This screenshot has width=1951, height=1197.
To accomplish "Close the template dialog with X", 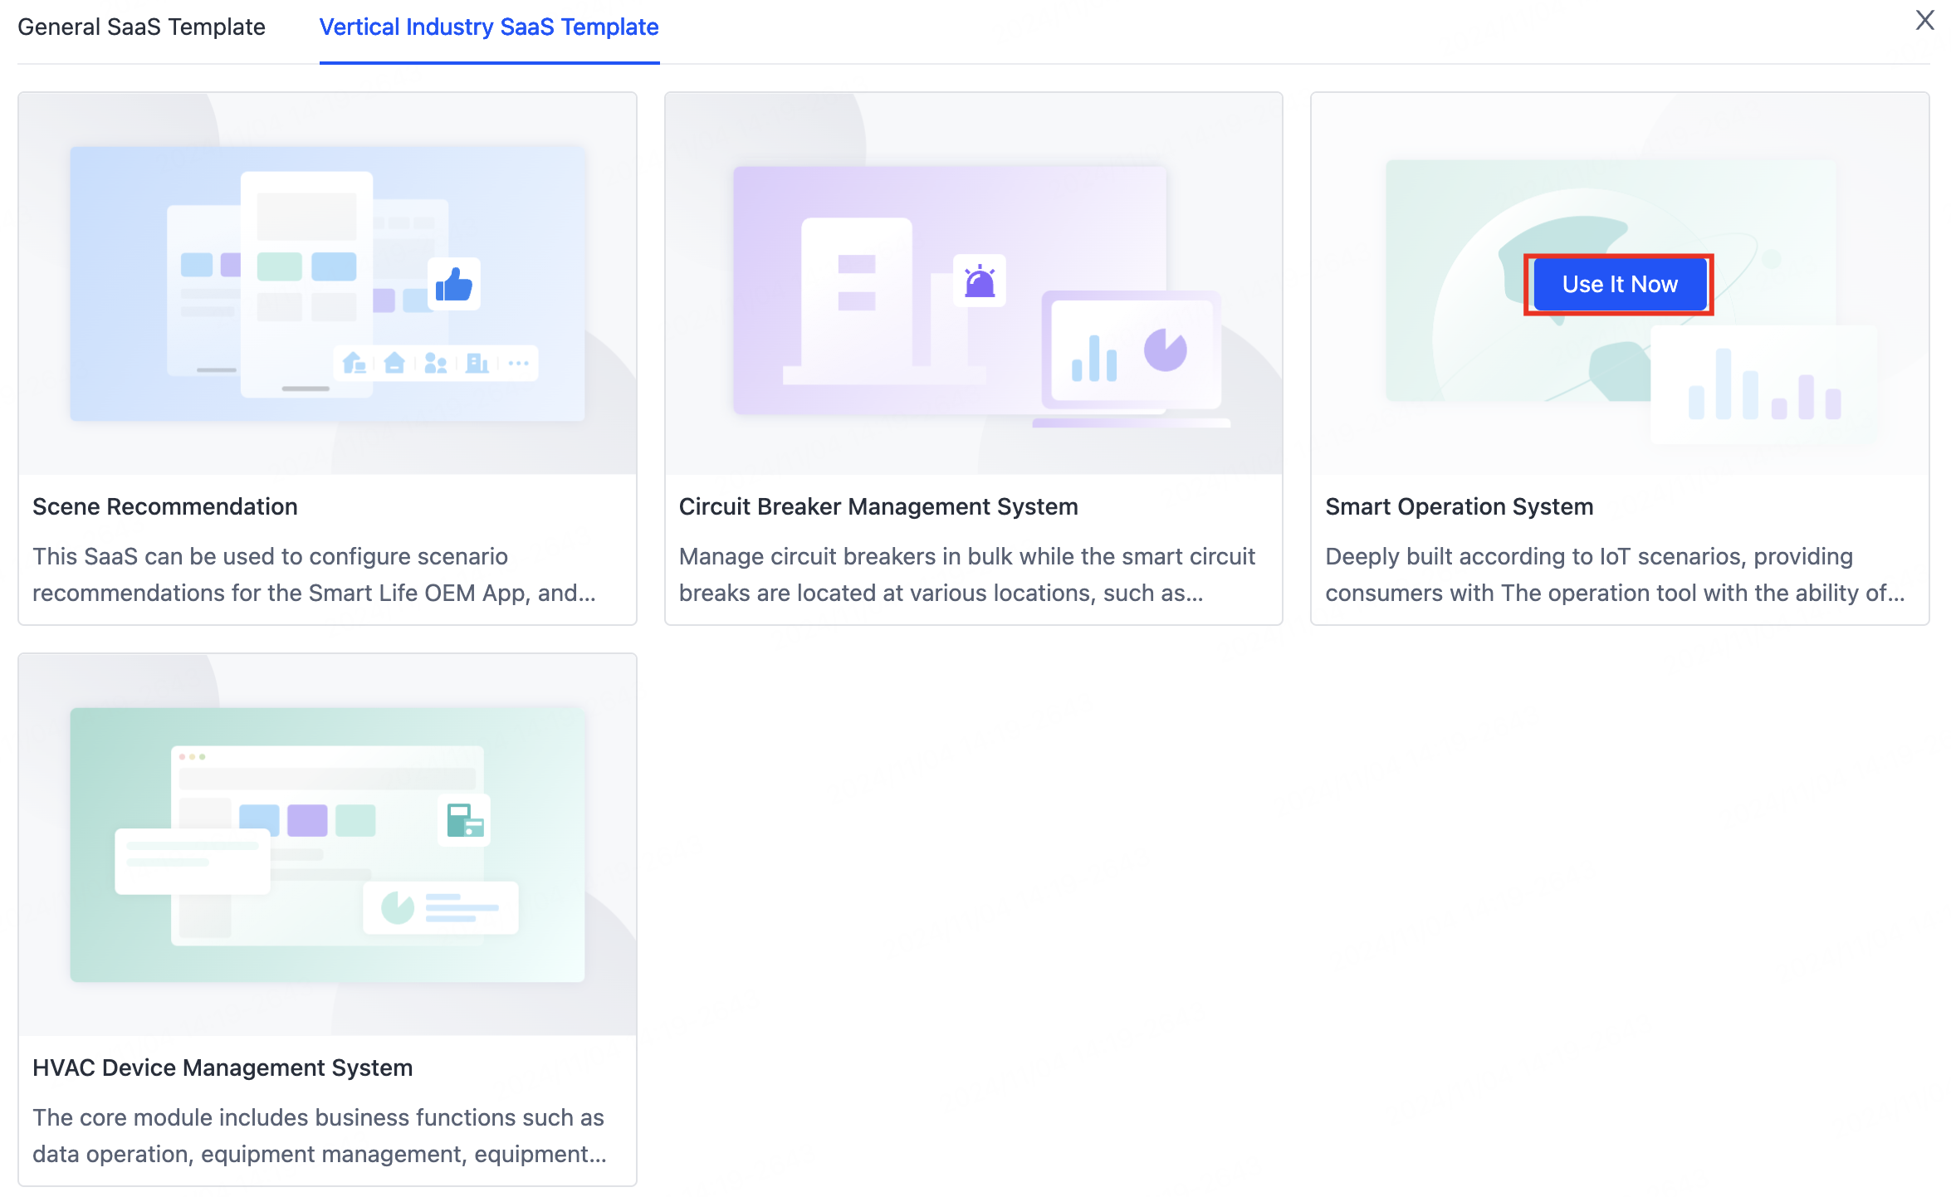I will point(1924,20).
